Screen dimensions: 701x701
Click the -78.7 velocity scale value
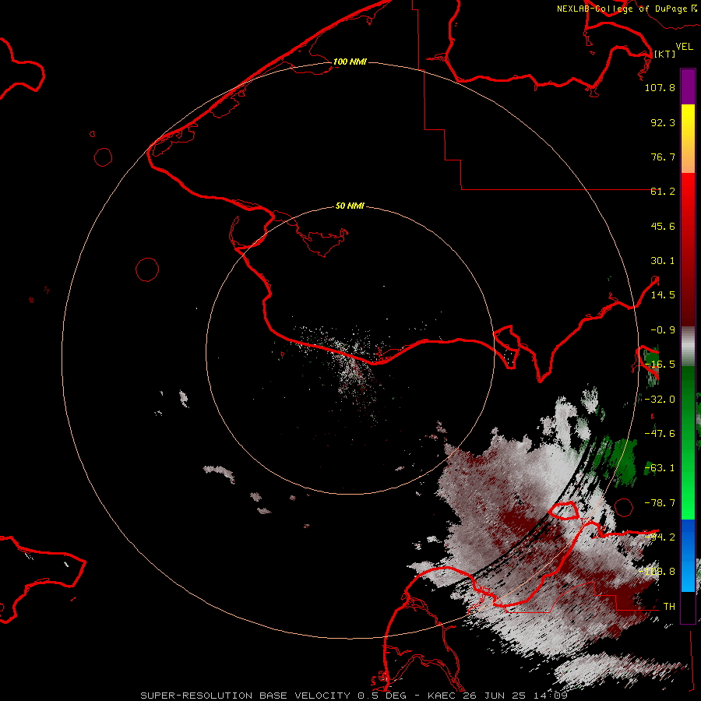coord(660,502)
